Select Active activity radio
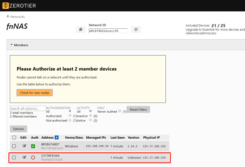The width and height of the screenshot is (245, 167). tap(90, 120)
